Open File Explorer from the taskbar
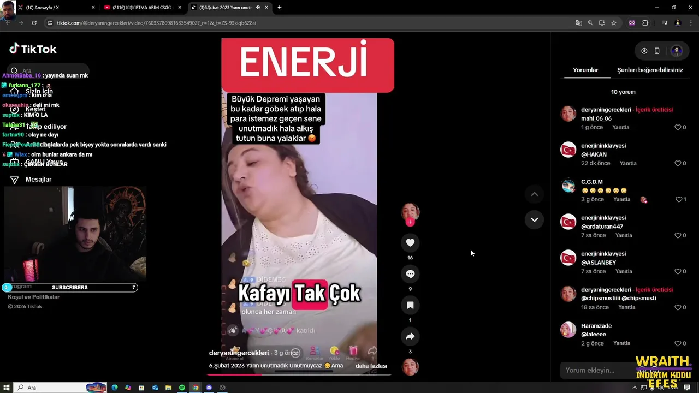This screenshot has width=699, height=393. point(168,388)
